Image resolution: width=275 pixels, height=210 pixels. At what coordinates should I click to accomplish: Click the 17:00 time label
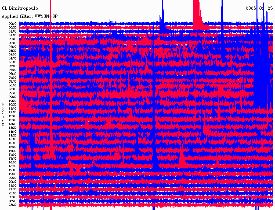(13, 155)
